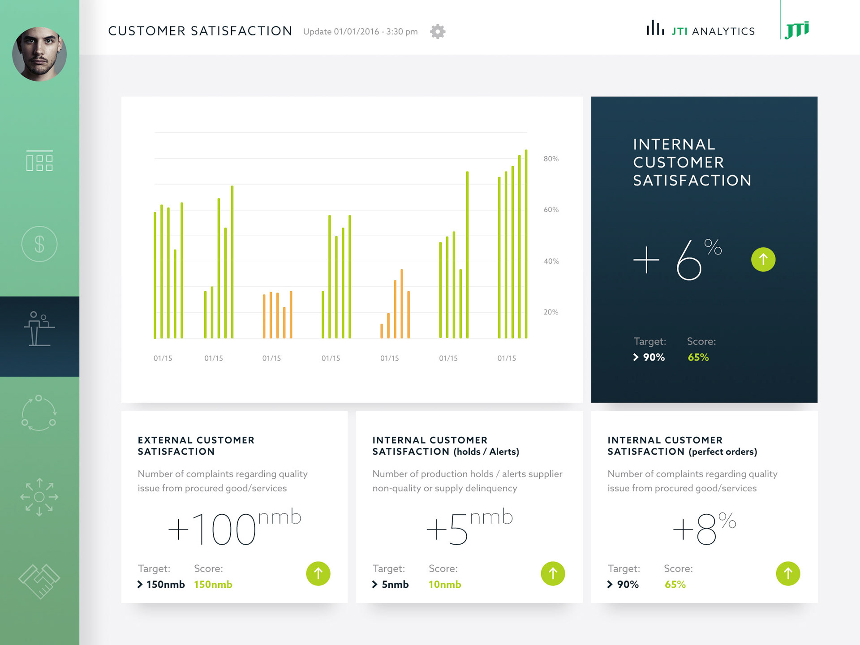Click up arrow in holds / Alerts card
This screenshot has width=860, height=645.
point(553,573)
